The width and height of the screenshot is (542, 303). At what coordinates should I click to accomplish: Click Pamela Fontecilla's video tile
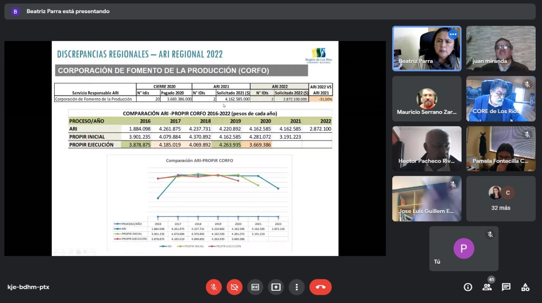pyautogui.click(x=501, y=149)
